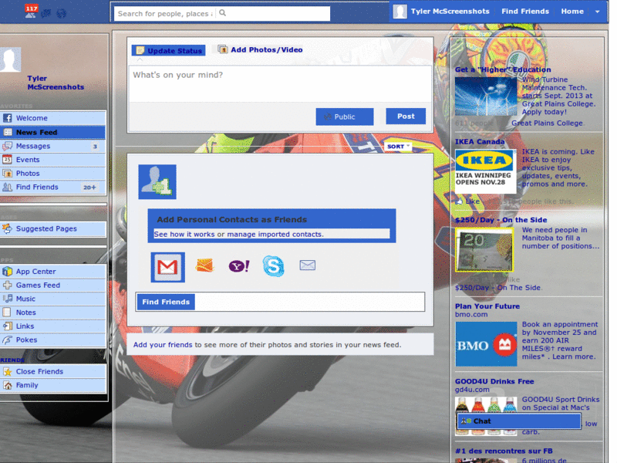The image size is (617, 463).
Task: Click the Music note icon
Action: point(7,299)
